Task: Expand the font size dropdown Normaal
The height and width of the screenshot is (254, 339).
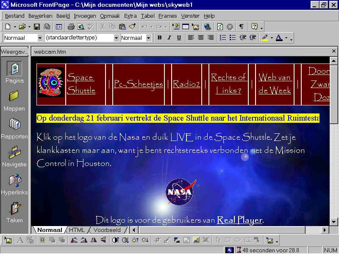Action: click(x=148, y=38)
